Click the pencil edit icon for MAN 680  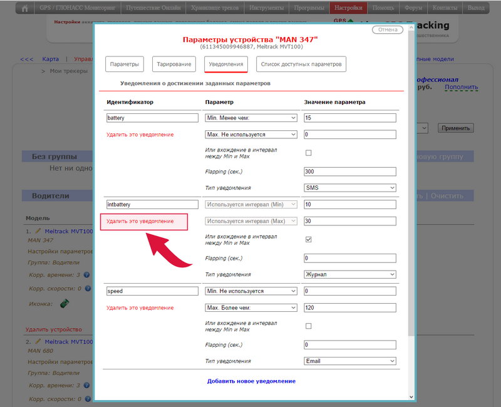pos(38,342)
